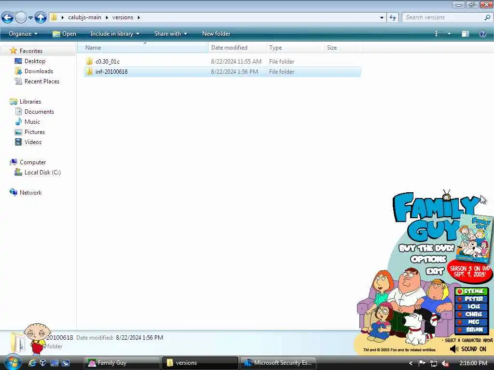Switch to versions taskbar button
Screen dimensions: 494x370
(200, 363)
